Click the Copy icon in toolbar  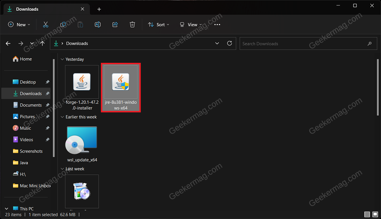(x=63, y=24)
